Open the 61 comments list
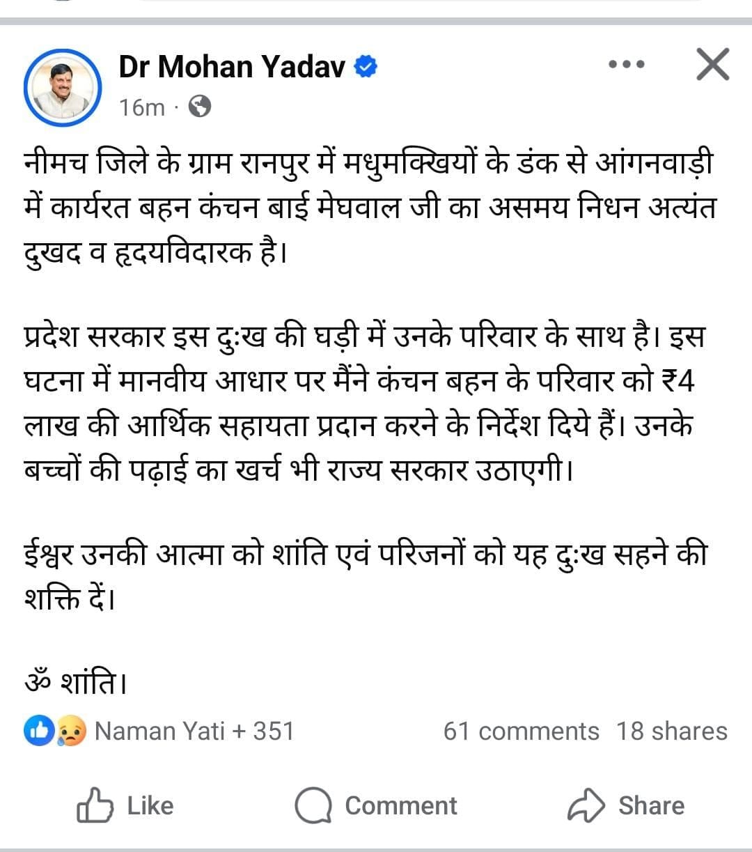The width and height of the screenshot is (752, 852). point(521,731)
